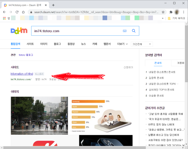Click the 분야별 검색어 heading

click(153, 55)
